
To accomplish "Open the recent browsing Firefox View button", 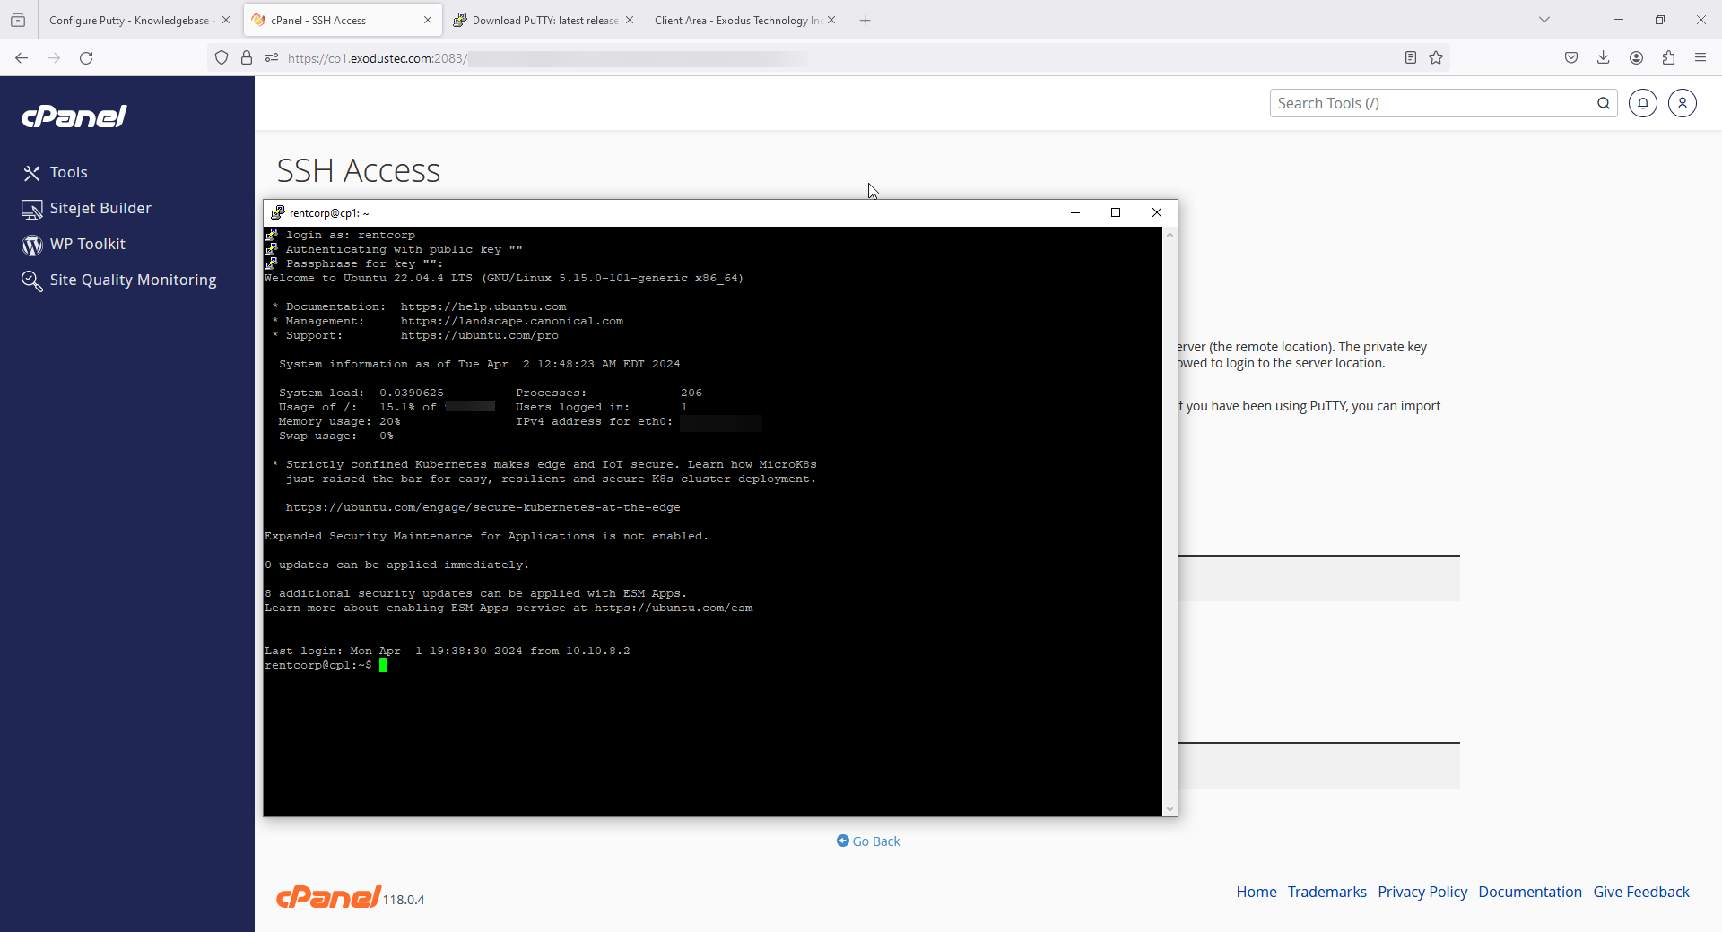I will 18,20.
